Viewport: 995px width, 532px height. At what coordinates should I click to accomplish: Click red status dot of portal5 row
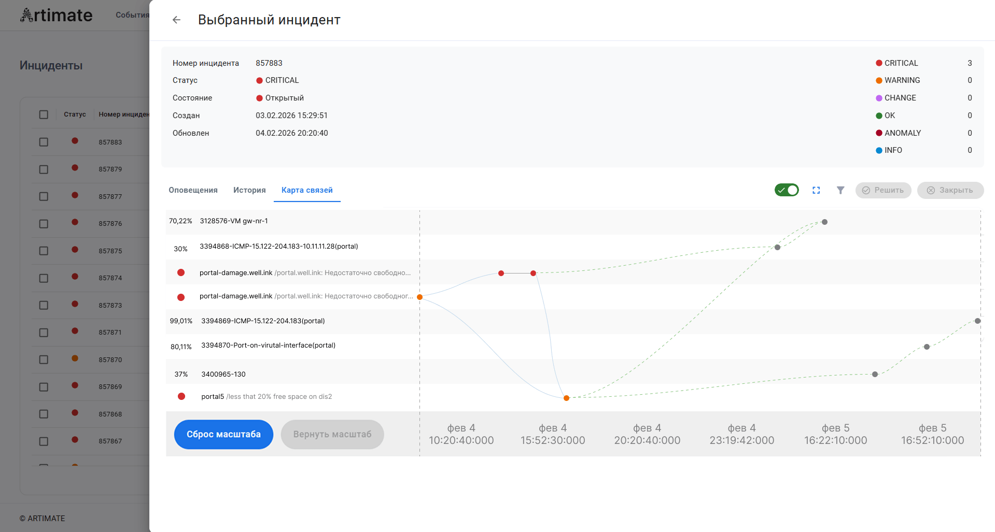click(181, 396)
